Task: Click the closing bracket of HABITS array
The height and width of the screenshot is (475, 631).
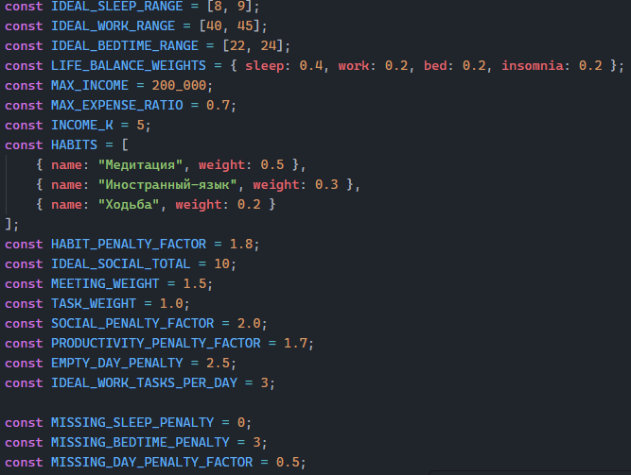Action: pyautogui.click(x=9, y=224)
